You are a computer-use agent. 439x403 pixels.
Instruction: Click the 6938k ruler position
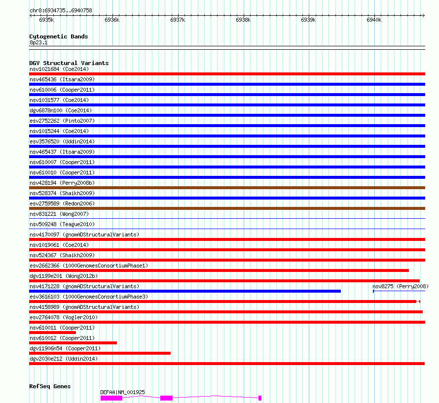tap(243, 20)
